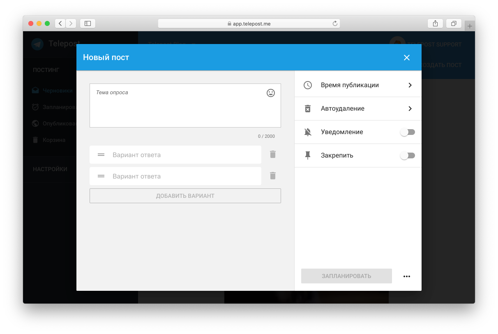Image resolution: width=498 pixels, height=334 pixels.
Task: Click the drag handle of first answer option
Action: tap(101, 155)
